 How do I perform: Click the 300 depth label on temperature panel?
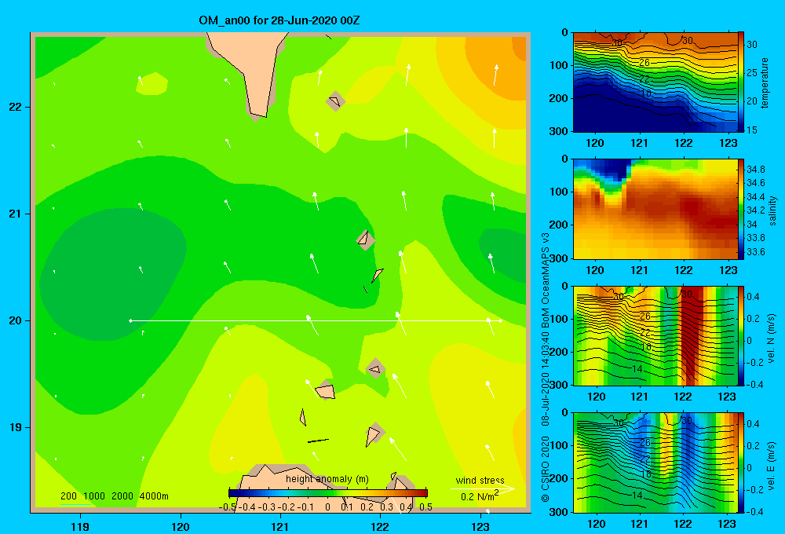click(x=559, y=131)
